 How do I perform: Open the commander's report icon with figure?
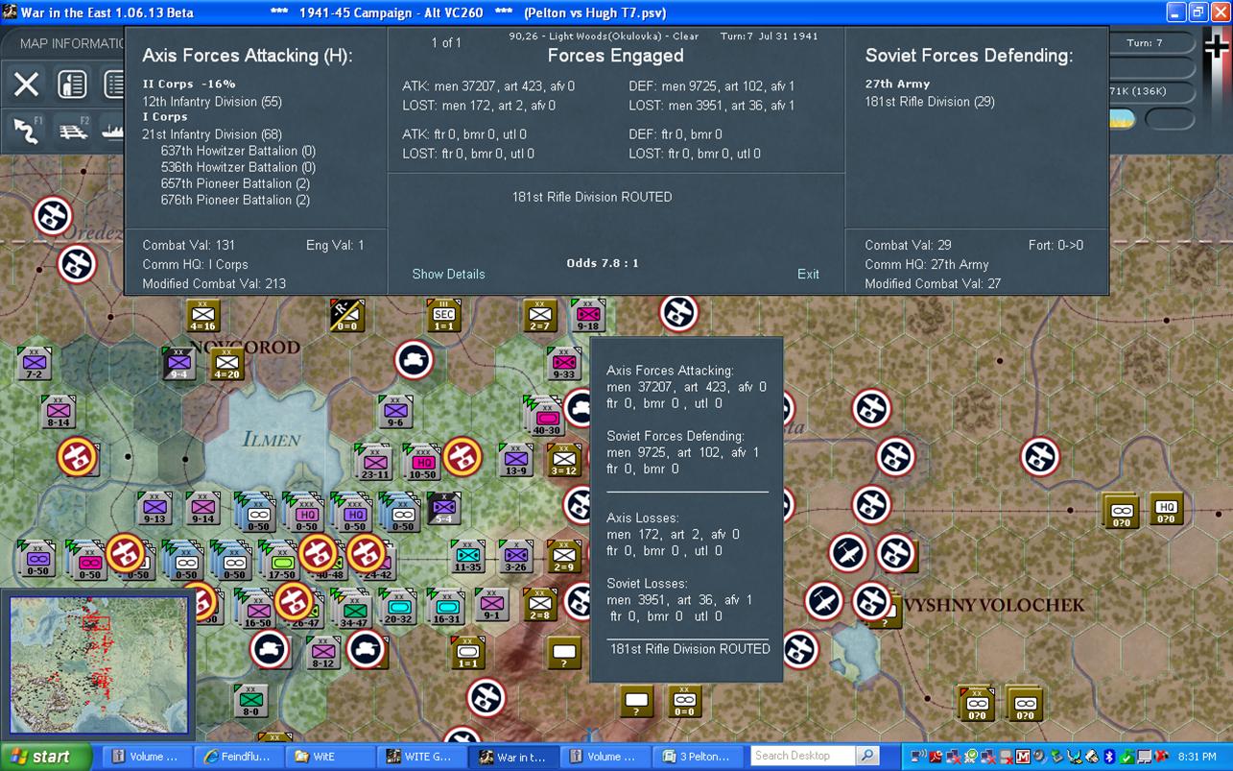pyautogui.click(x=73, y=84)
